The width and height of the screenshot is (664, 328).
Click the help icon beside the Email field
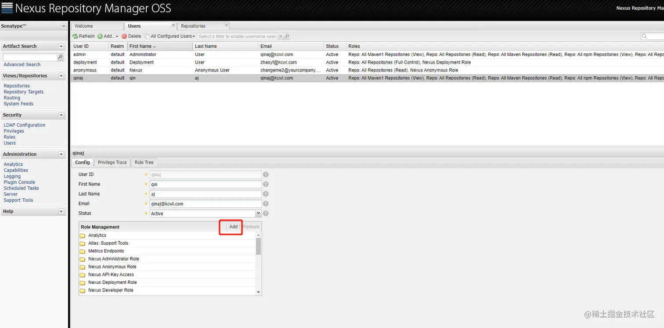[266, 203]
